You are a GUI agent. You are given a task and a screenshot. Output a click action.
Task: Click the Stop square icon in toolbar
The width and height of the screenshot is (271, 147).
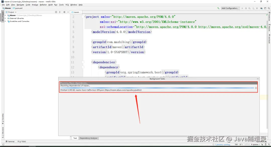click(257, 8)
